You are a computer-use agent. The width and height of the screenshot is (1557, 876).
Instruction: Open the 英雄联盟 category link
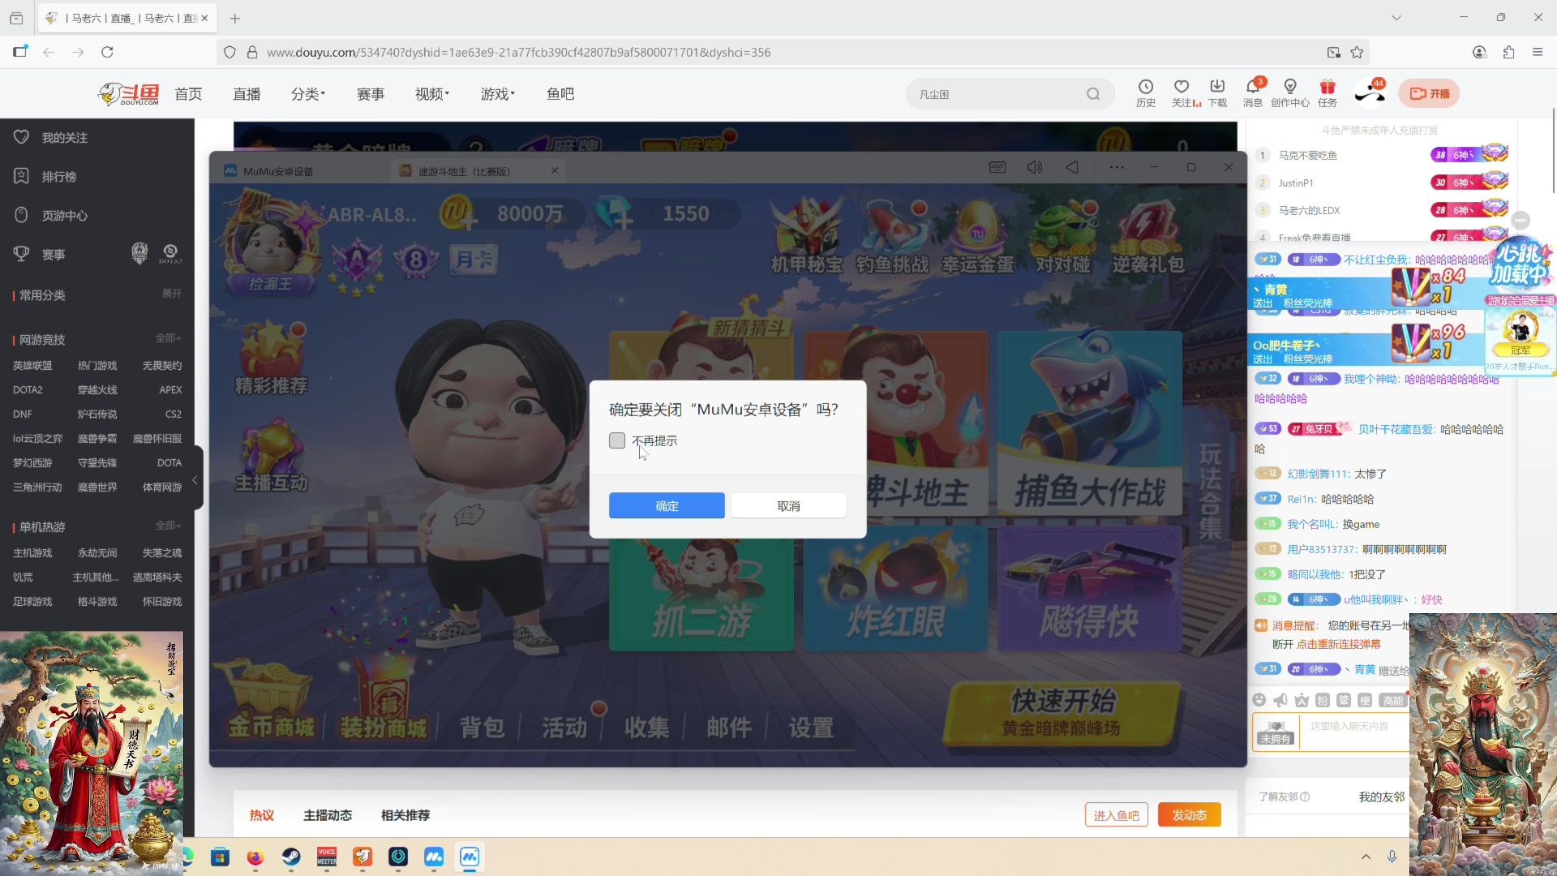tap(32, 366)
